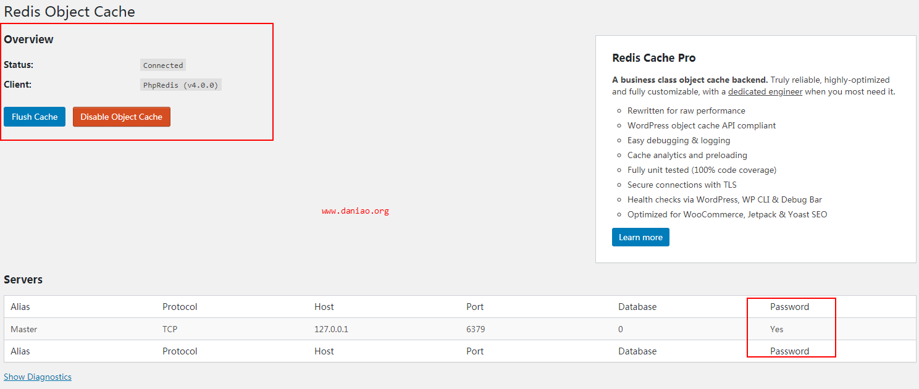Image resolution: width=919 pixels, height=389 pixels.
Task: Select "Fully unit tested (100% code coverage)" bullet
Action: [x=702, y=170]
